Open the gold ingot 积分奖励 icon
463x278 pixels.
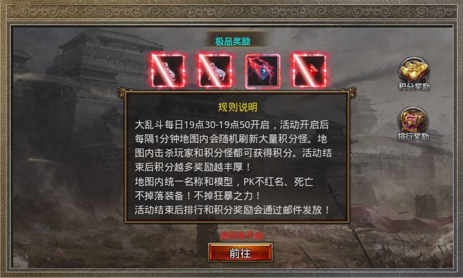tap(414, 70)
